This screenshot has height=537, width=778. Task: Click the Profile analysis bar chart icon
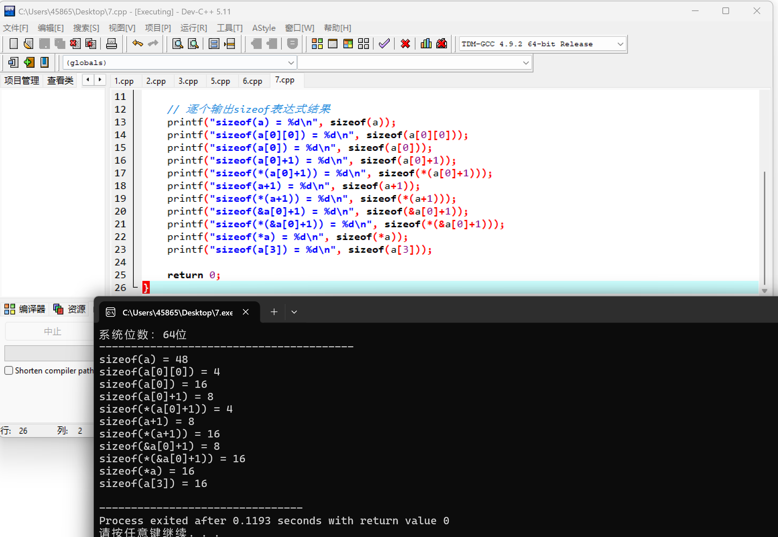click(x=426, y=44)
